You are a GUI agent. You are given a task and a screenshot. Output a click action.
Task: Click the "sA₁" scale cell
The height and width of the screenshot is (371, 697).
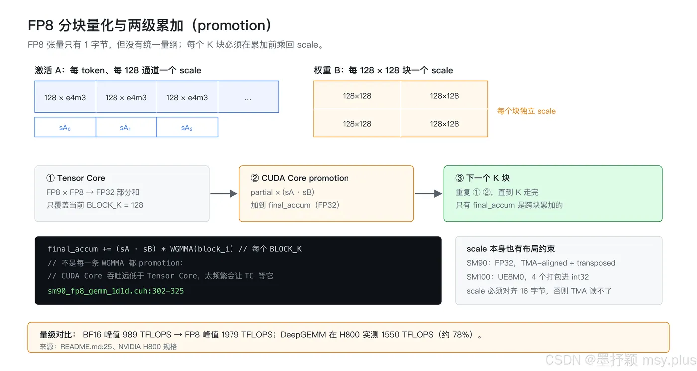pyautogui.click(x=126, y=127)
